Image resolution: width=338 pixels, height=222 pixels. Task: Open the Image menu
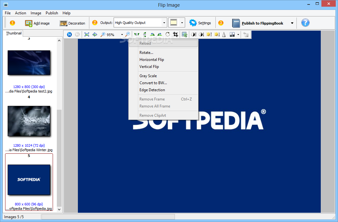36,13
